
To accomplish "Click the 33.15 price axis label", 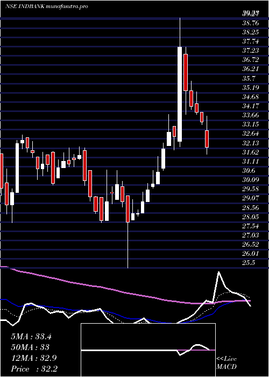I will click(x=251, y=124).
